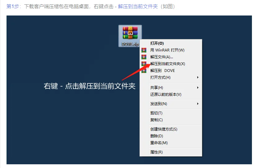Open 属性(R) from the context menu
This screenshot has height=168, width=260.
point(156,152)
